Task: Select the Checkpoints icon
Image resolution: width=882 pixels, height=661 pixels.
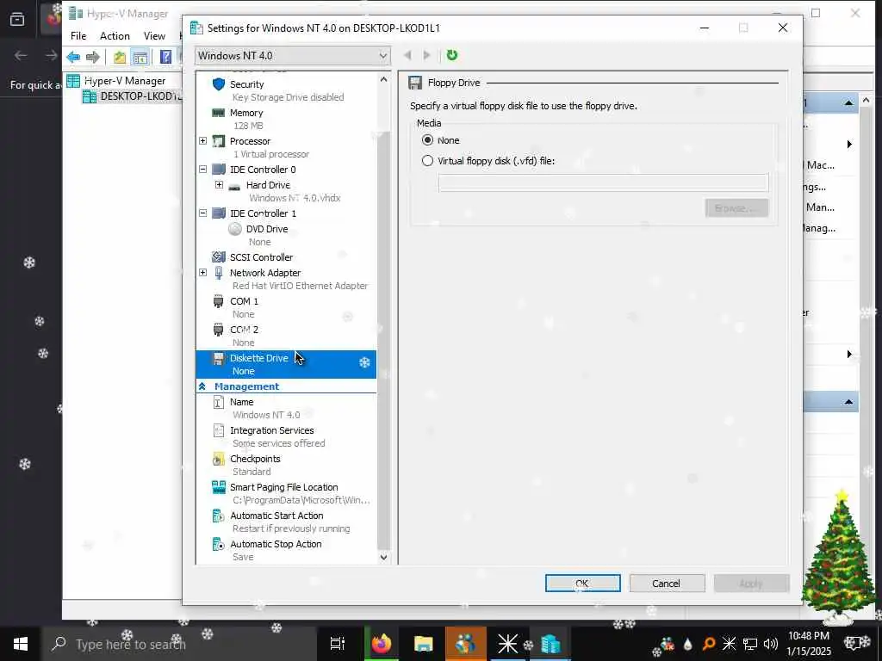Action: [x=218, y=459]
